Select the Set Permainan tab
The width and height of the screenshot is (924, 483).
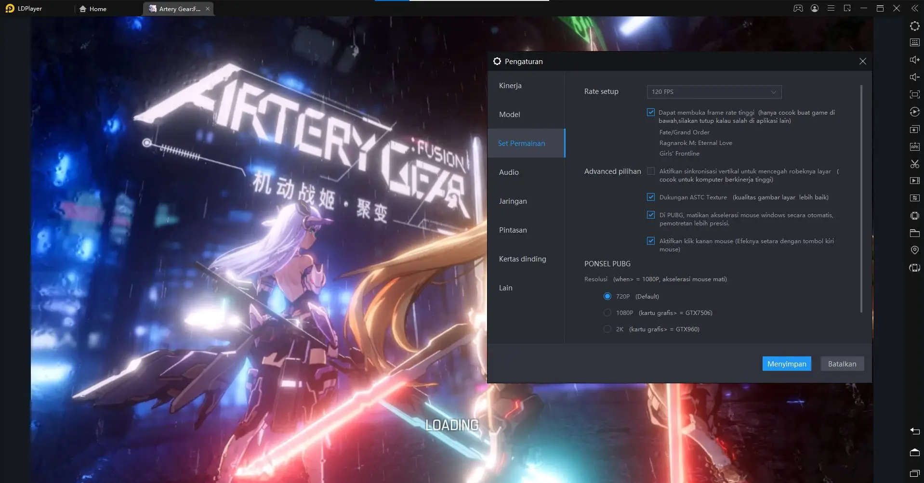pos(526,143)
